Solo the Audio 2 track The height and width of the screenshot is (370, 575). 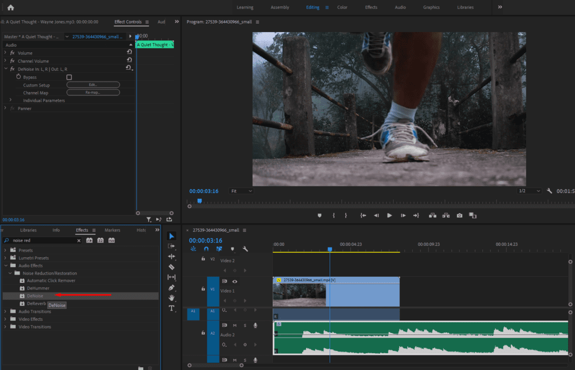click(245, 325)
